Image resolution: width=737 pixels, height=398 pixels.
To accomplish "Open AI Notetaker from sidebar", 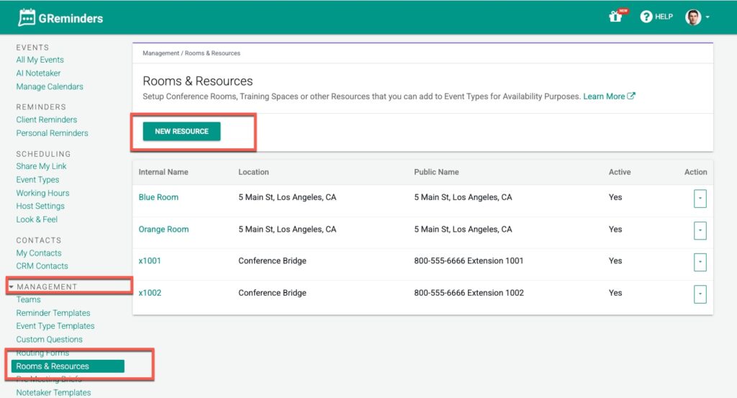I will point(38,73).
